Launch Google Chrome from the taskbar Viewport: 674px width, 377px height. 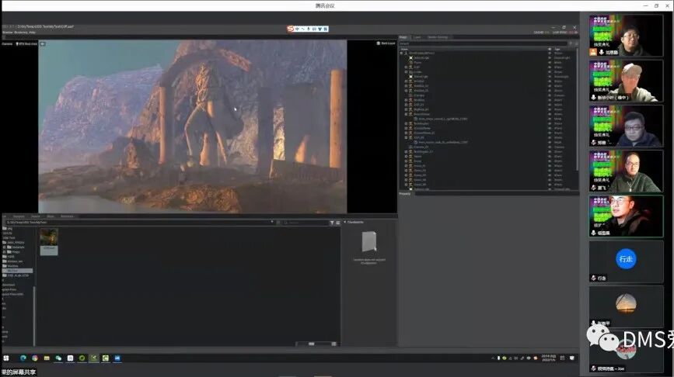click(x=35, y=358)
